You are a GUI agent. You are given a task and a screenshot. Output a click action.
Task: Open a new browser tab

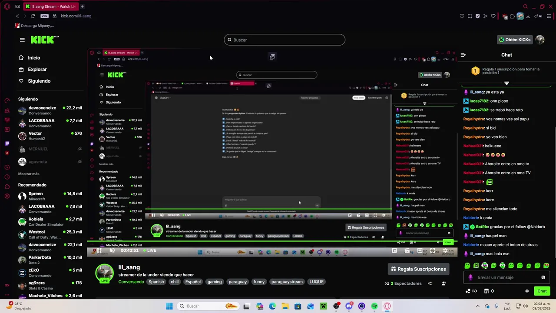coord(82,7)
